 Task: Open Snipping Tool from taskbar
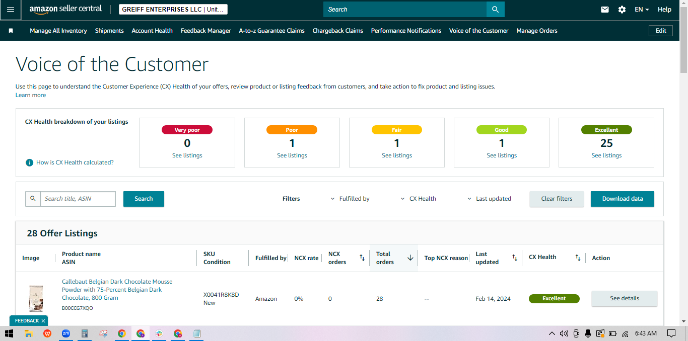coord(103,333)
